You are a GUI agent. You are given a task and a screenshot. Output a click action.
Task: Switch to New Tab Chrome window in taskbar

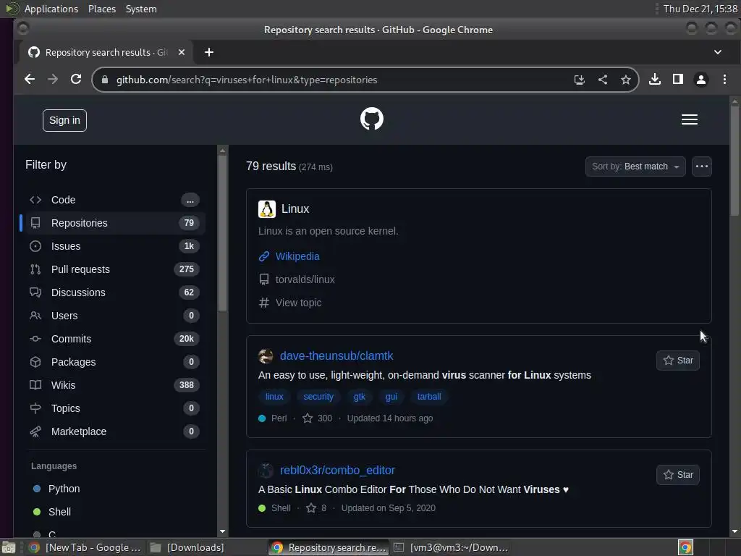(x=85, y=547)
